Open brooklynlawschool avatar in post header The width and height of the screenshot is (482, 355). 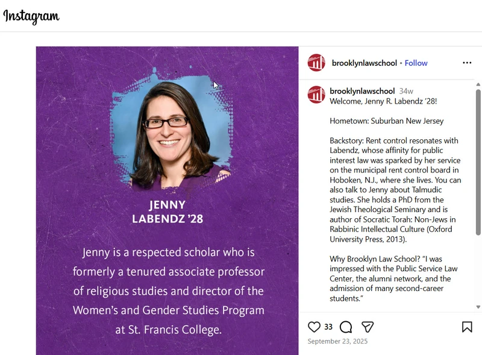pyautogui.click(x=316, y=63)
